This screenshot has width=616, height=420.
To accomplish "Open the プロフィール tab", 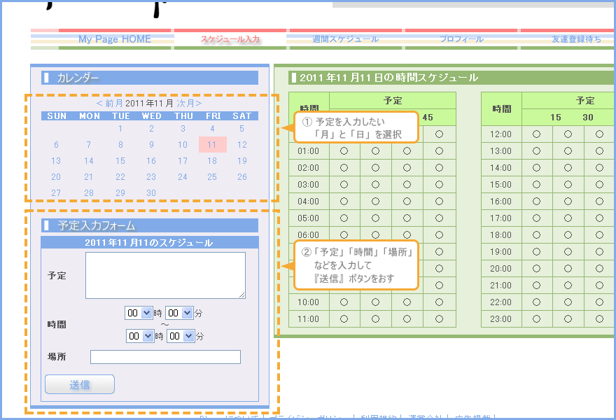I will click(x=461, y=39).
